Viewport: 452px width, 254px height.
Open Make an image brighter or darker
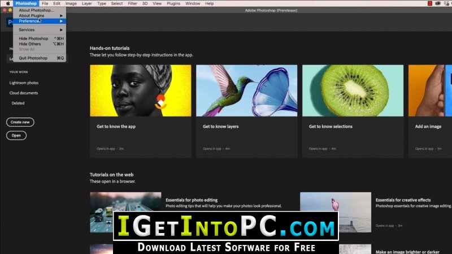click(x=407, y=252)
